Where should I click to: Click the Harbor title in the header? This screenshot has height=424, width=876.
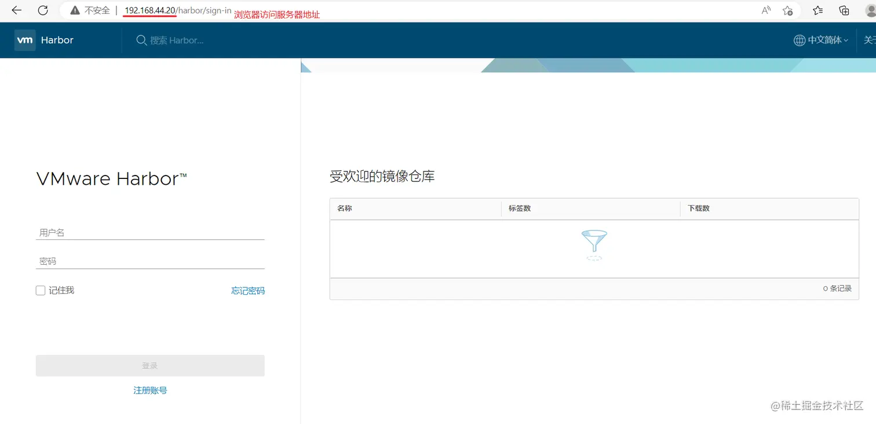(57, 40)
